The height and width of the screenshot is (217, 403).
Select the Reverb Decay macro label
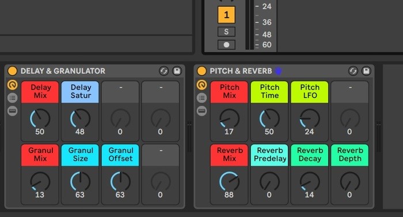coord(310,155)
